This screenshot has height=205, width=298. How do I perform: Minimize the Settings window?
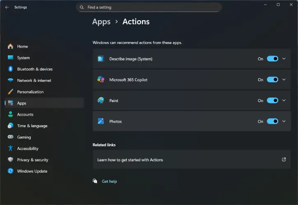(x=265, y=5)
